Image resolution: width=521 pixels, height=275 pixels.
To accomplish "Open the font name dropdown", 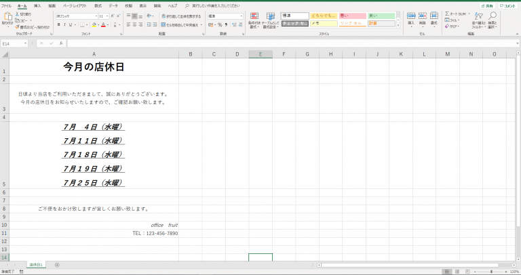I will [x=96, y=16].
